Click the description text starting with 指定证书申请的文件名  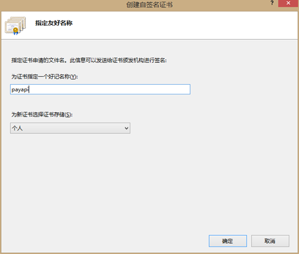point(89,60)
